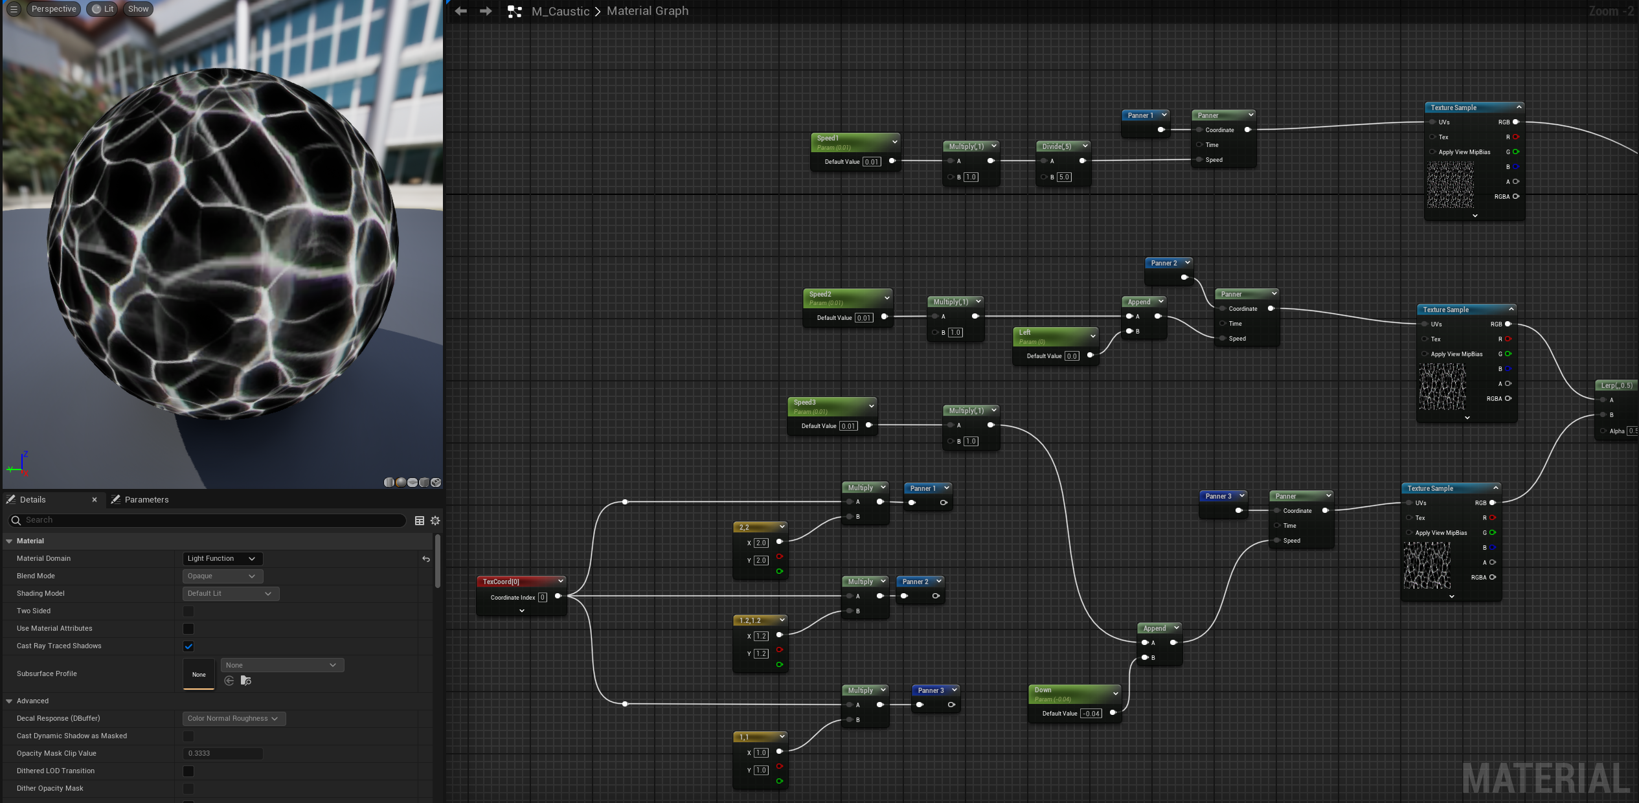Screen dimensions: 1639x803
Task: Open the viewport hamburger options menu
Action: tap(14, 9)
